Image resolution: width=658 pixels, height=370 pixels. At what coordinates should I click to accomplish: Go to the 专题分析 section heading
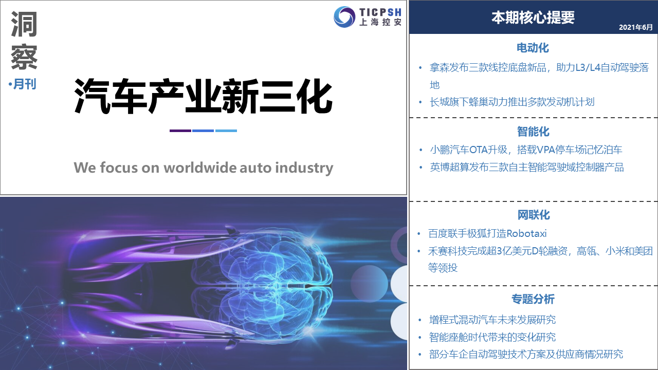[533, 299]
